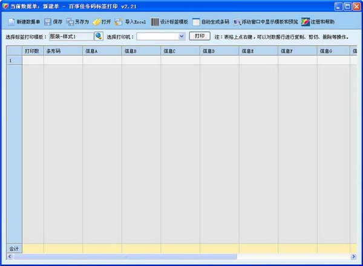
Task: Select the 信息F column header
Action: (x=298, y=51)
